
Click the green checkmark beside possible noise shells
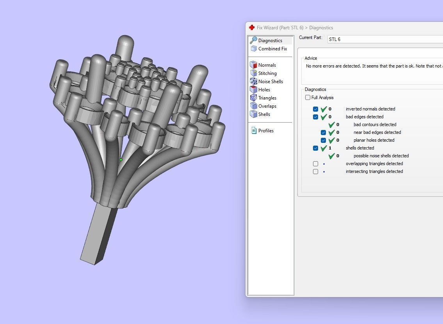click(x=331, y=156)
